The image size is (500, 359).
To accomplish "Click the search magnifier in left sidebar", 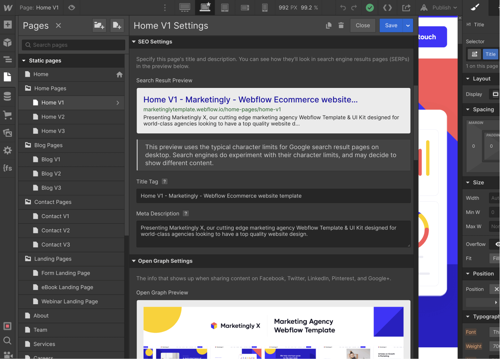I will (7, 340).
